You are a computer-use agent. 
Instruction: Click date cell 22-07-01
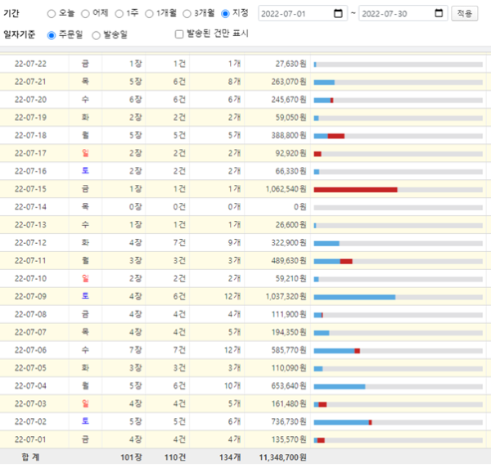point(30,439)
